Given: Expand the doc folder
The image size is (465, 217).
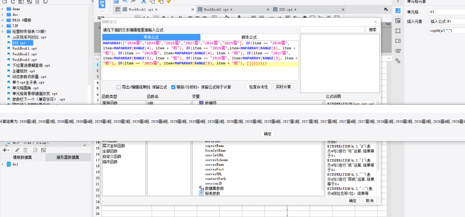Looking at the screenshot, I should [3, 15].
